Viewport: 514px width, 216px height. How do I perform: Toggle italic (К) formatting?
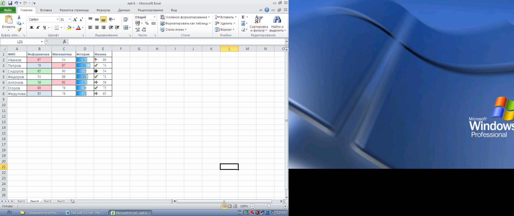coord(38,28)
